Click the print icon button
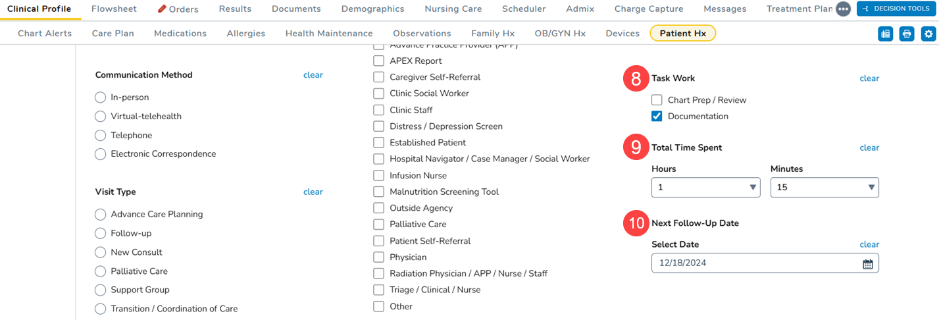The height and width of the screenshot is (320, 939). (907, 34)
